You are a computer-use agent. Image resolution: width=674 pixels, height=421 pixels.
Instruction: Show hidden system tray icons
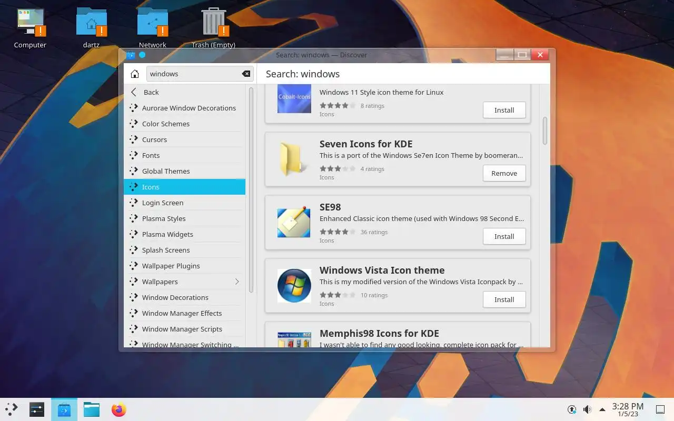[602, 409]
